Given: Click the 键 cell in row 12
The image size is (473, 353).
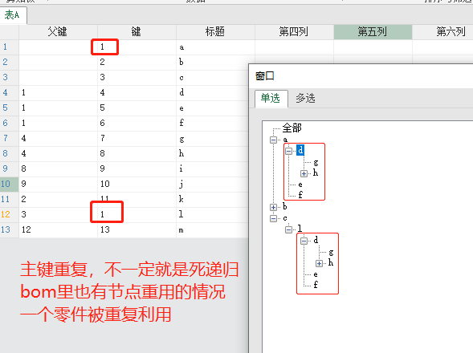Looking at the screenshot, I should click(137, 214).
